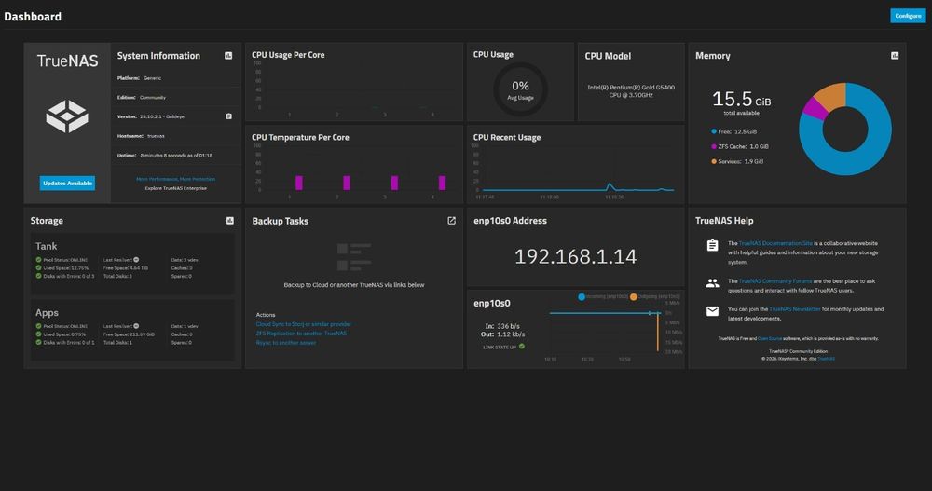Open Rsync to another server link
This screenshot has width=932, height=491.
[286, 343]
